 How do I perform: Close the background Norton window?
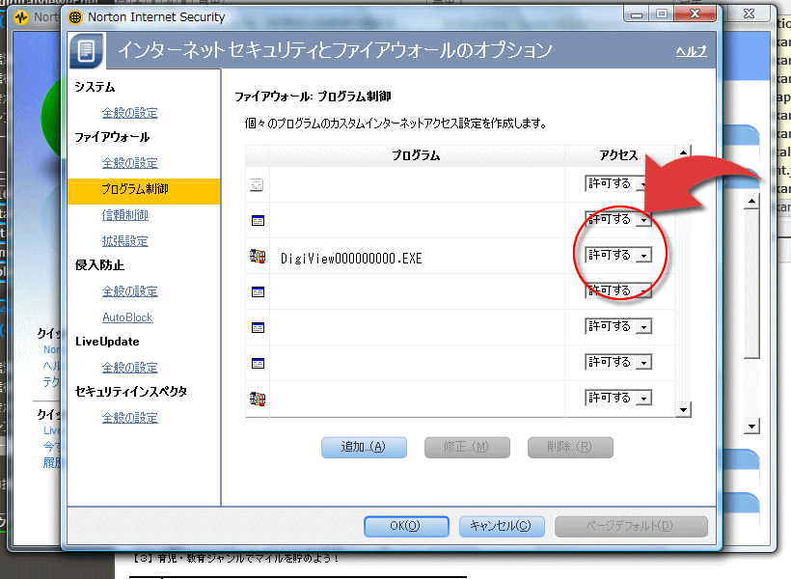tap(750, 14)
